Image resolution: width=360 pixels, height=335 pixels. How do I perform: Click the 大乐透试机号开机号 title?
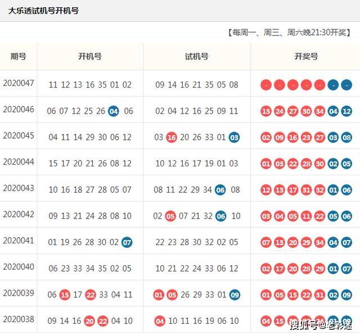(x=44, y=11)
